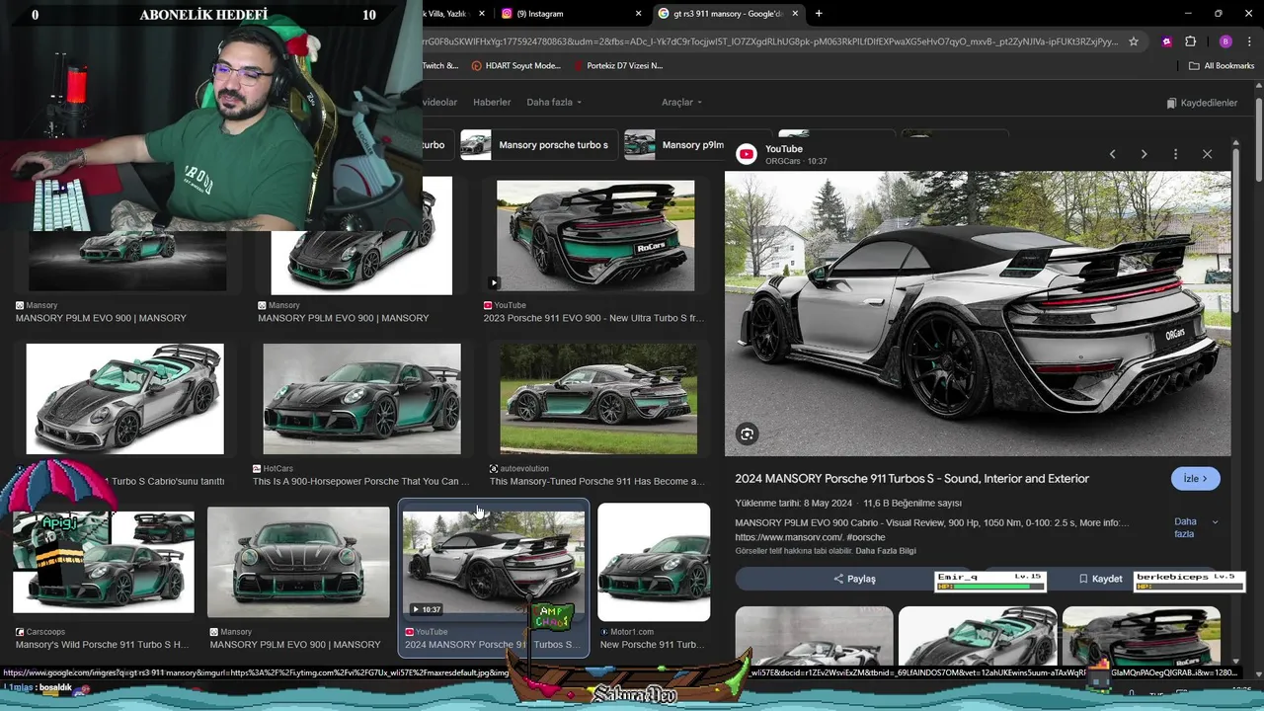
Task: Open the Portekiz D7 Vizesi bookmark
Action: click(x=618, y=66)
